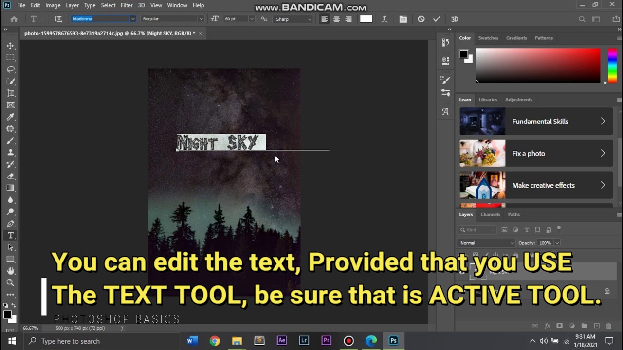The image size is (623, 350).
Task: Select the Horizontal Type tool
Action: [10, 235]
